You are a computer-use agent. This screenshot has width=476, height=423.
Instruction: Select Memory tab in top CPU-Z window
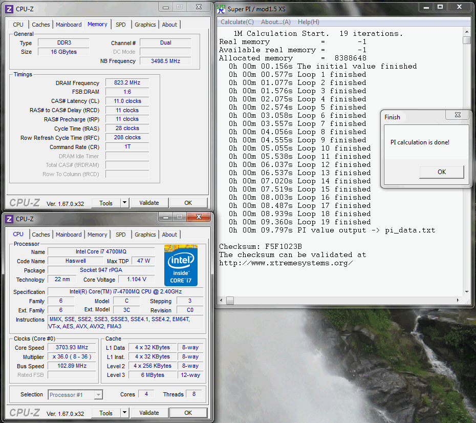97,24
